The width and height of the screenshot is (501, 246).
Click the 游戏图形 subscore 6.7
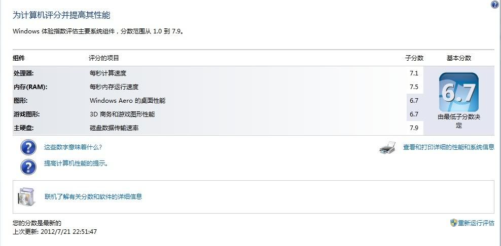414,114
